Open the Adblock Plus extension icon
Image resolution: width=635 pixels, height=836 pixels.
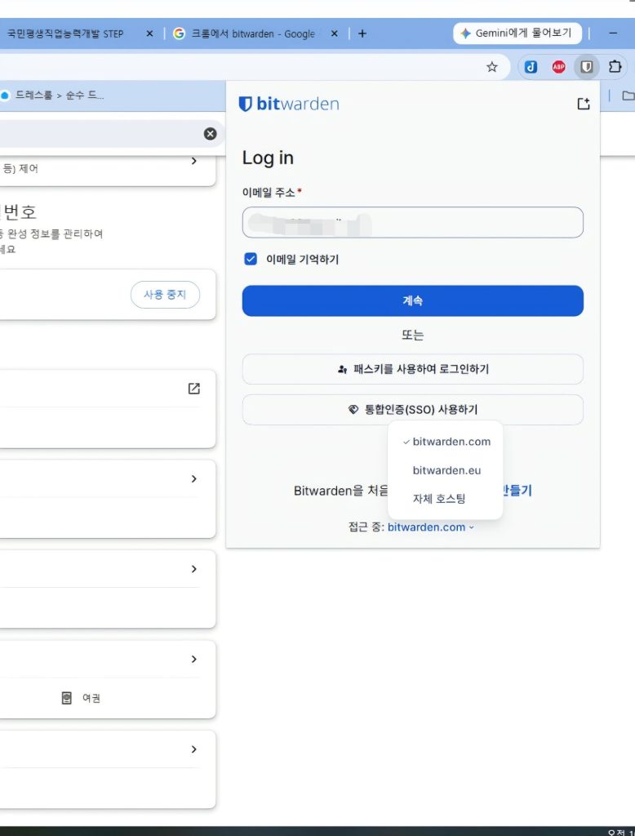[558, 67]
